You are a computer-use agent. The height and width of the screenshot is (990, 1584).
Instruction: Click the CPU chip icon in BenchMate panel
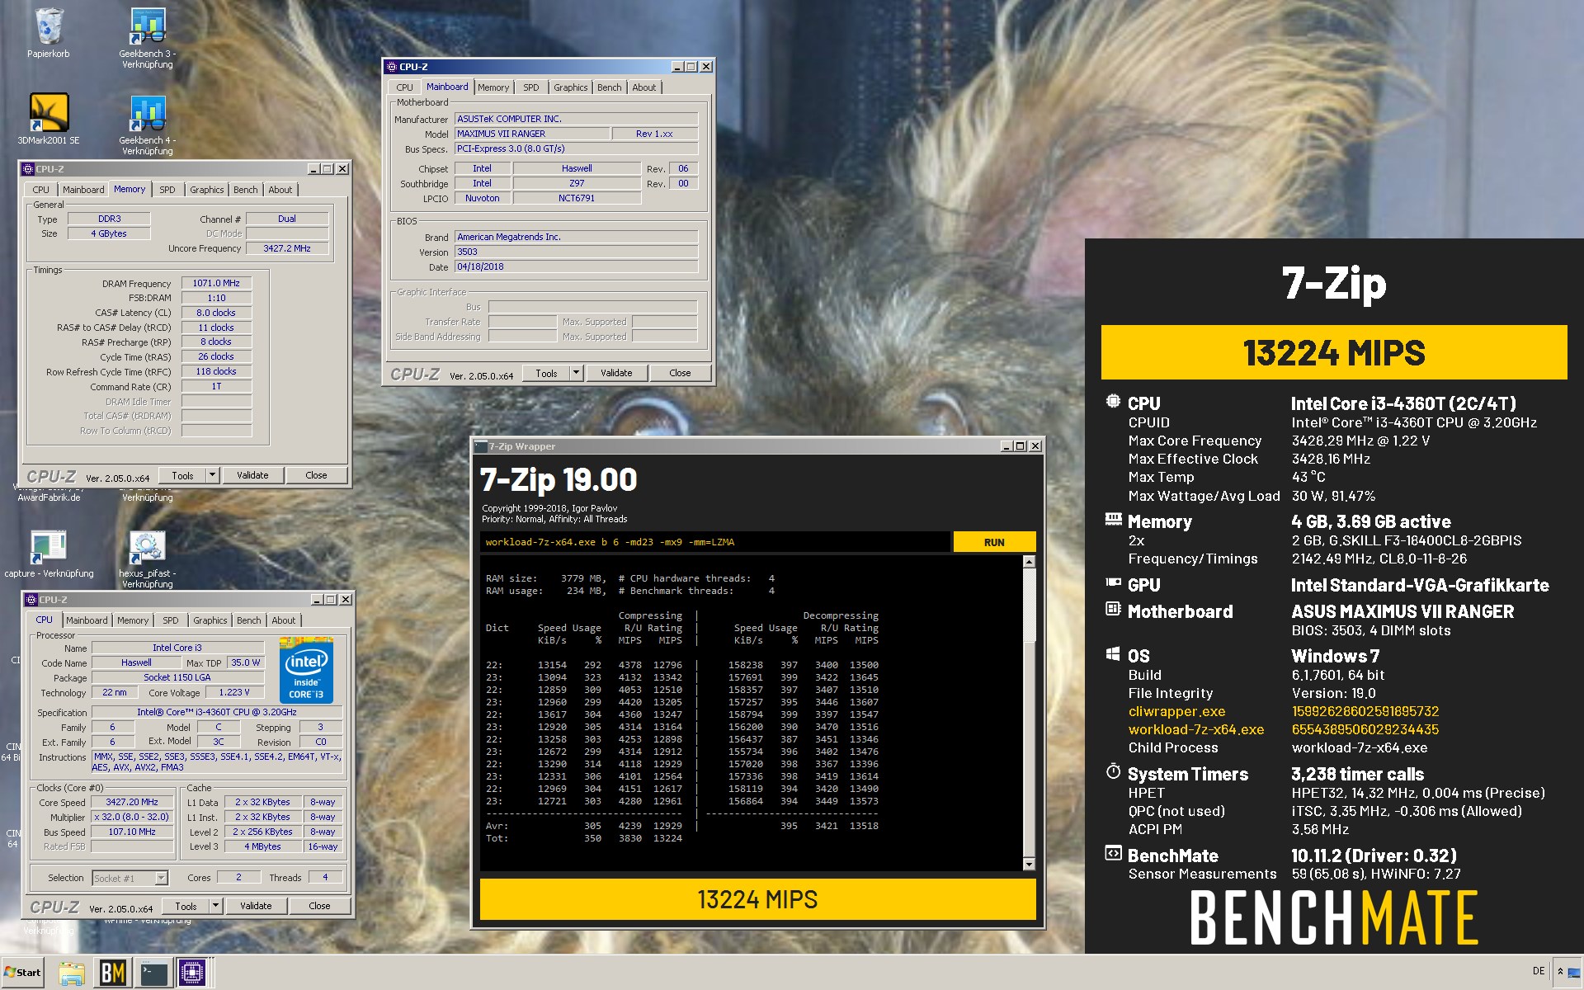click(1113, 402)
